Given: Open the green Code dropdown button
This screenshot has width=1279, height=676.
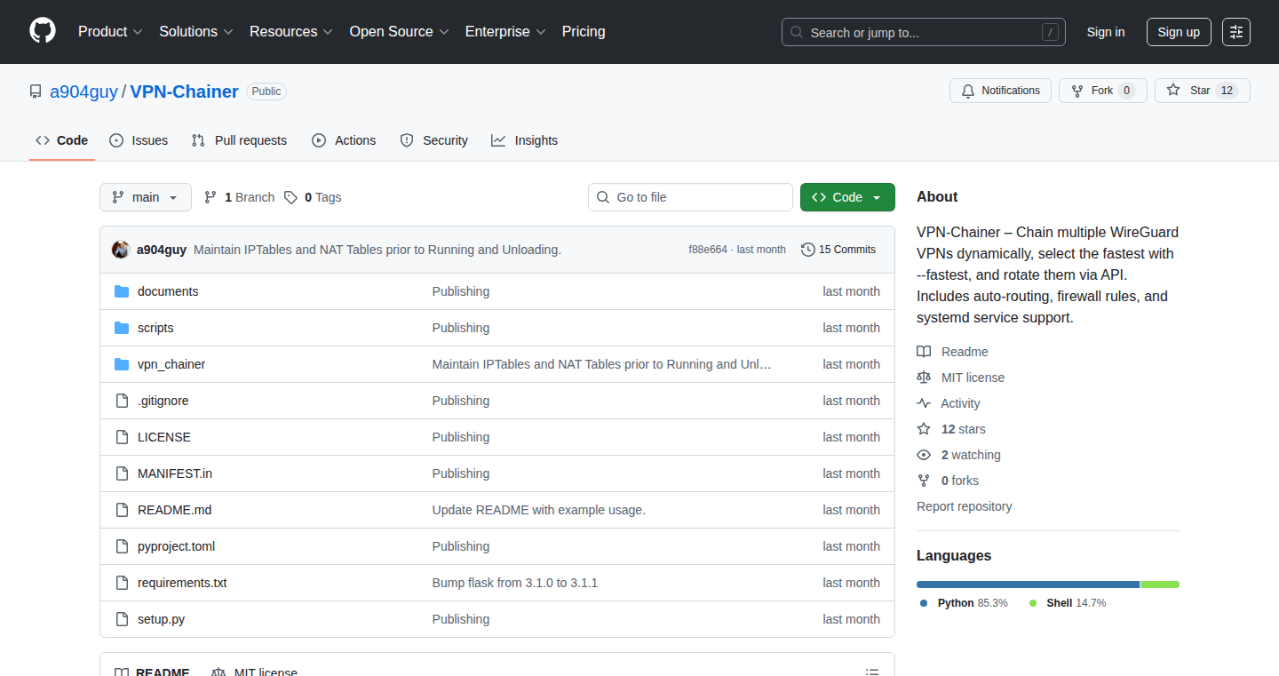Looking at the screenshot, I should (x=847, y=197).
